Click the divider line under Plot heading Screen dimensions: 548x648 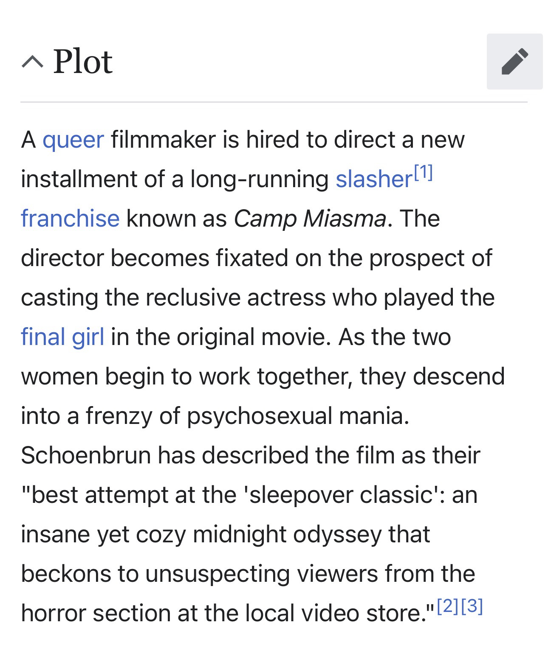(274, 102)
